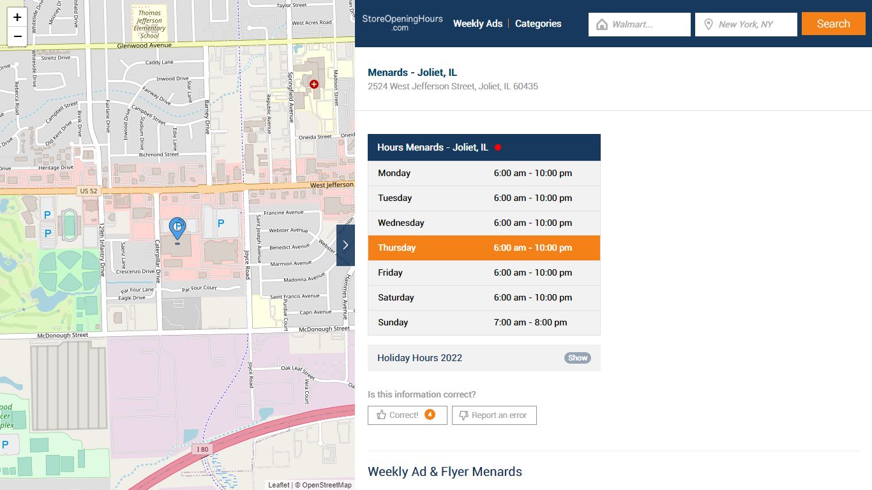The image size is (872, 490).
Task: Open Weekly Ads menu
Action: [477, 24]
